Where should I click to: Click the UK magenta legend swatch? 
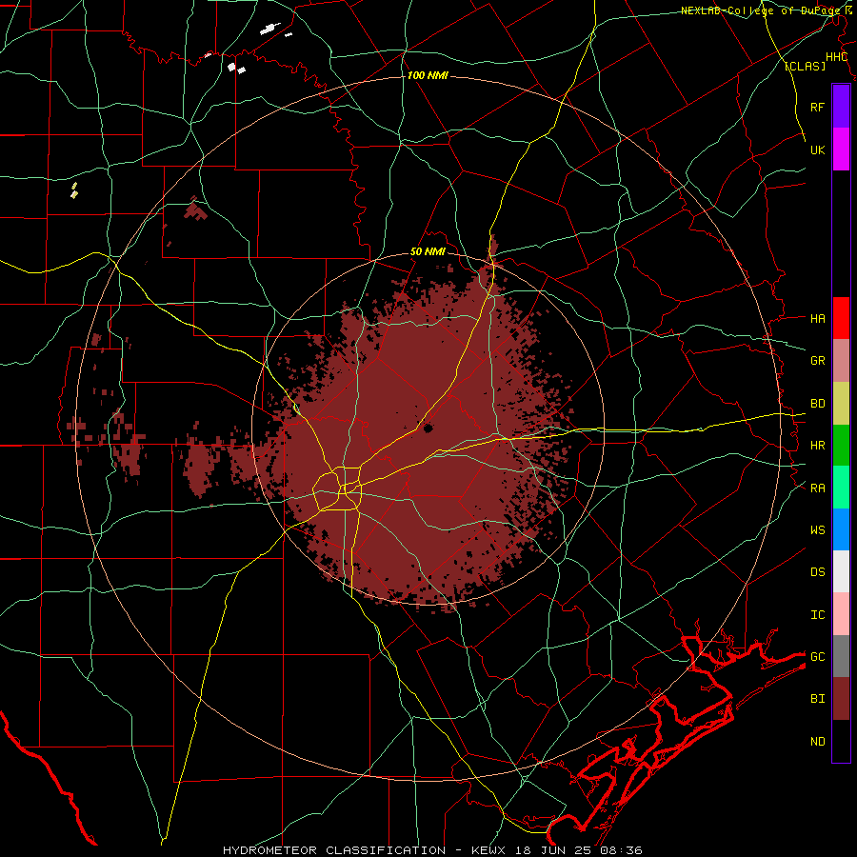point(841,149)
